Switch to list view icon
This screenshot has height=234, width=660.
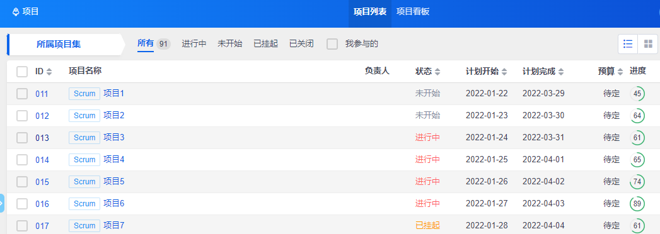click(628, 44)
